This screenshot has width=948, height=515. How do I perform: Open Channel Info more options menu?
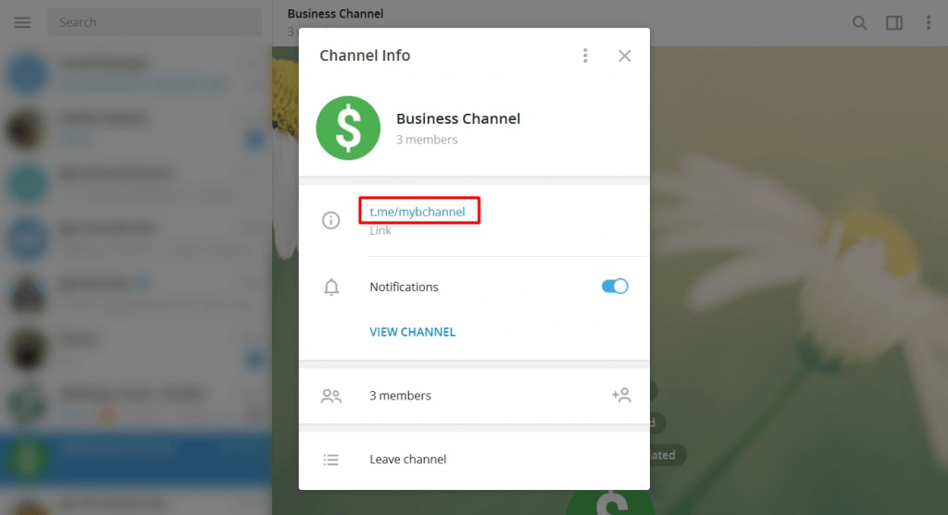(585, 55)
